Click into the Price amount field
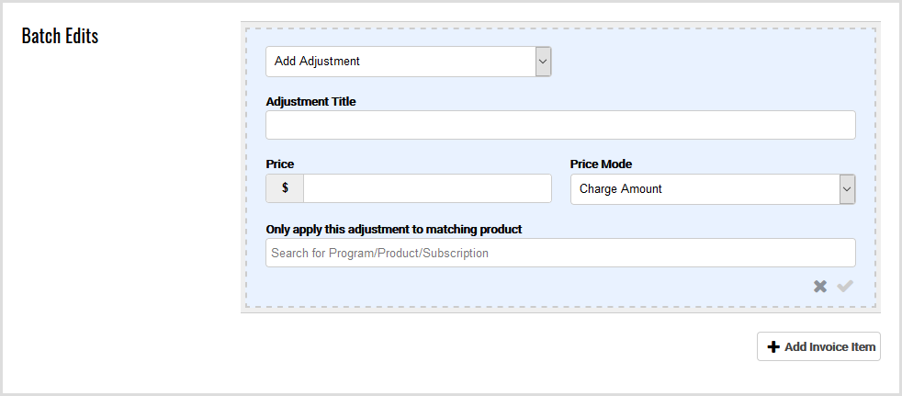This screenshot has width=902, height=396. point(427,188)
